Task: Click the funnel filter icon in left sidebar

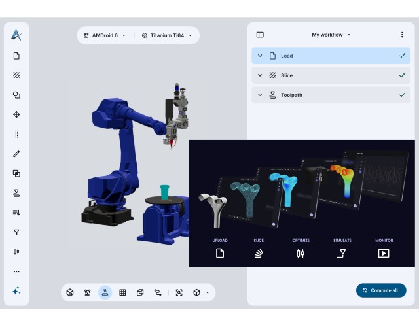Action: 16,232
